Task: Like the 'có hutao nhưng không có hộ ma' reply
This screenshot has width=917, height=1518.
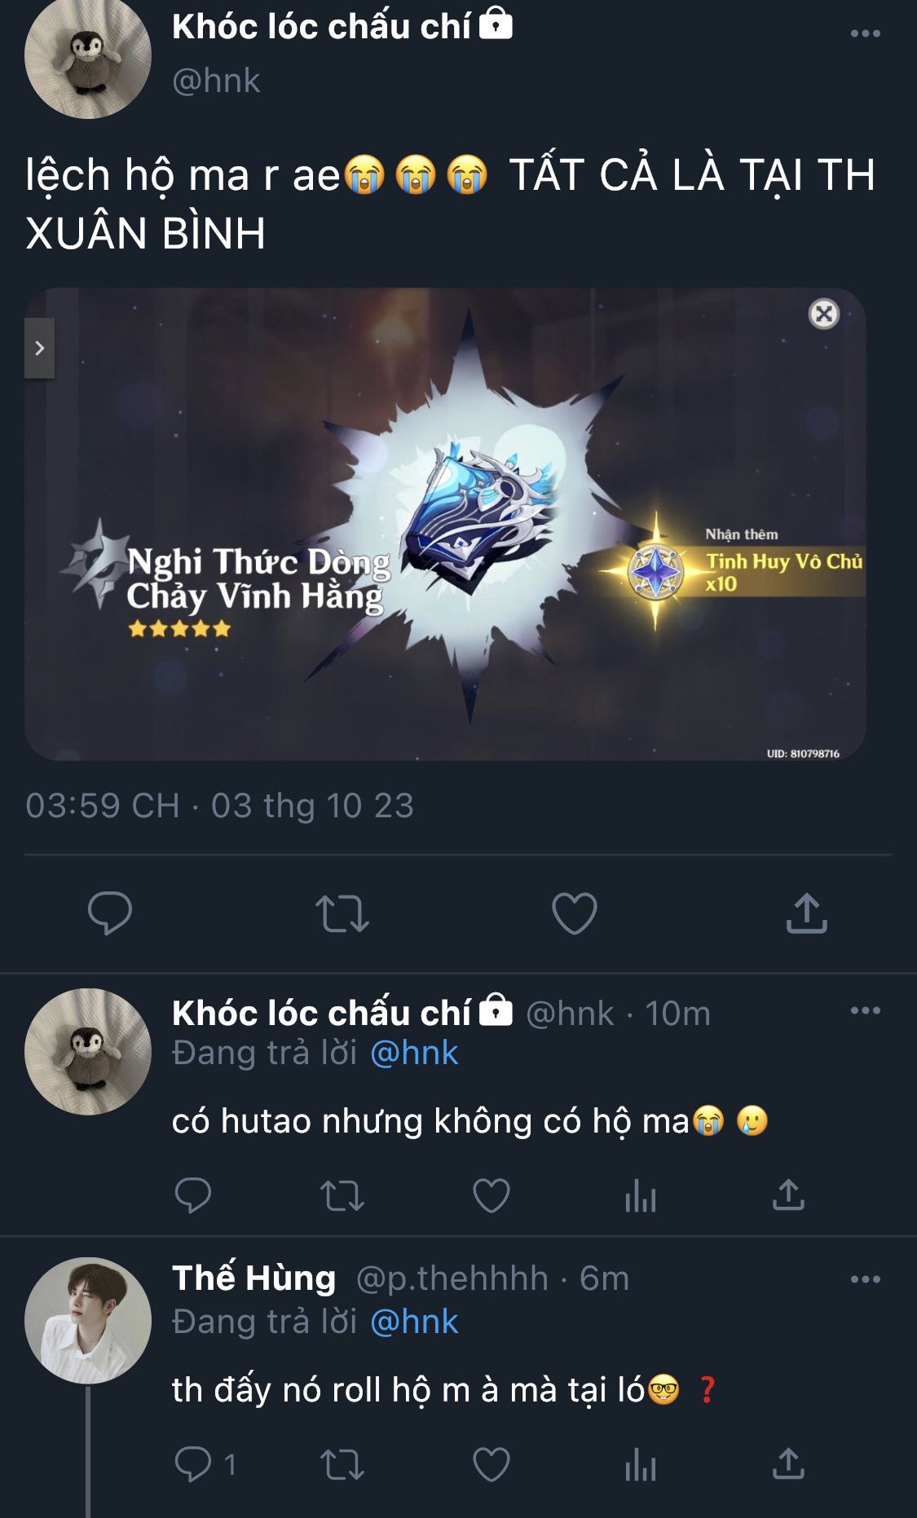Action: click(x=492, y=1195)
